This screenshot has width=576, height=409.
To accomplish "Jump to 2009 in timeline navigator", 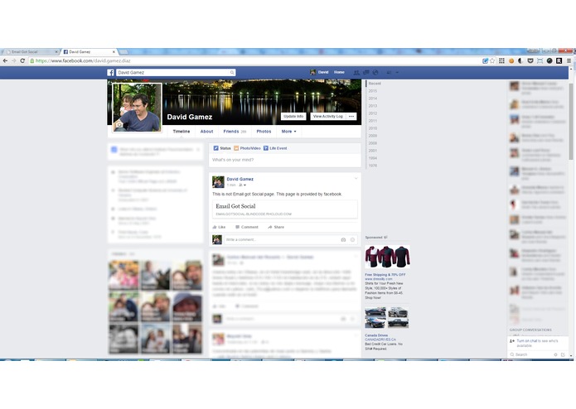I will [372, 136].
